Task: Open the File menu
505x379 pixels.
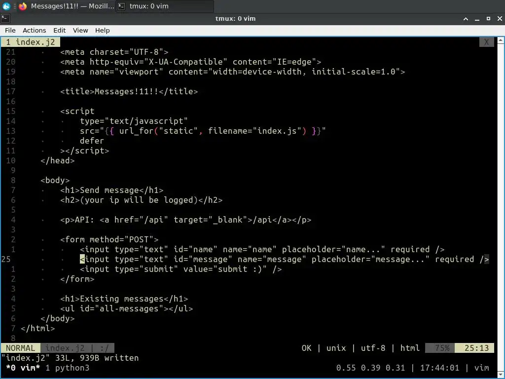Action: tap(10, 30)
